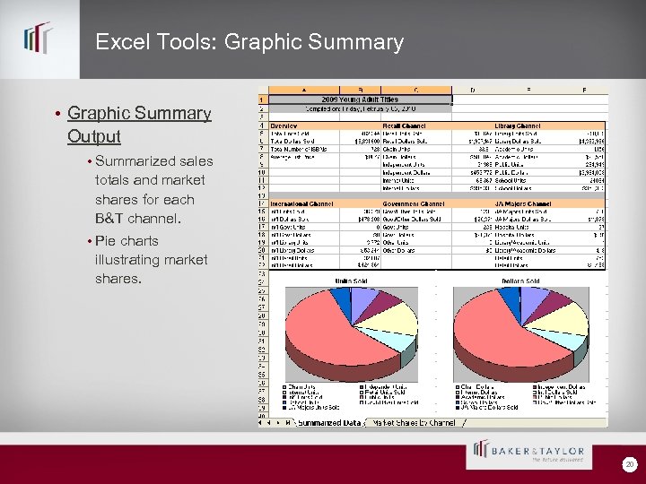
Task: Select column C header
Action: 416,91
